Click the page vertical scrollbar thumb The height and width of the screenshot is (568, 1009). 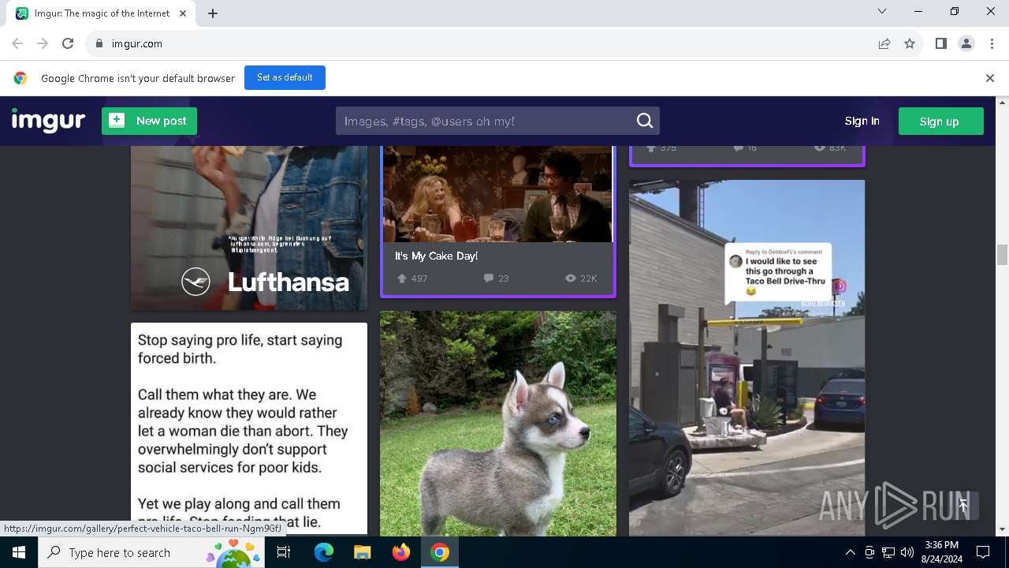(1002, 255)
